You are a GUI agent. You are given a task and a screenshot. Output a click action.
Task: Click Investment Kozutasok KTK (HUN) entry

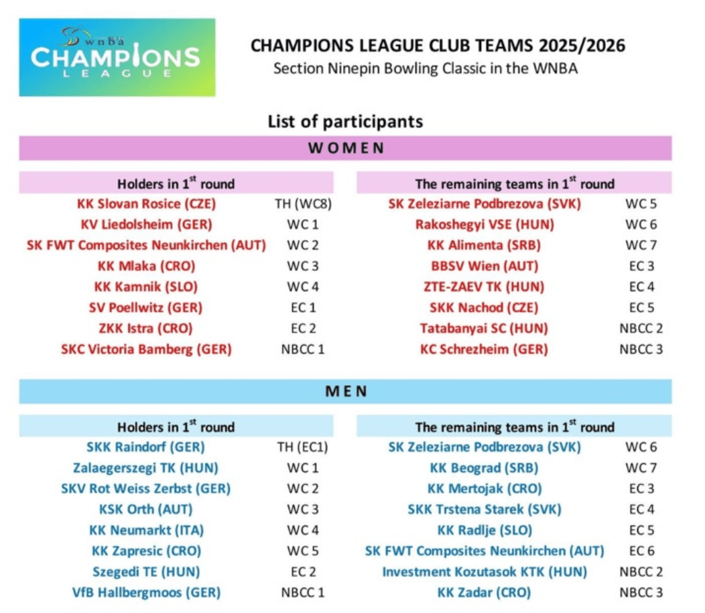[485, 571]
